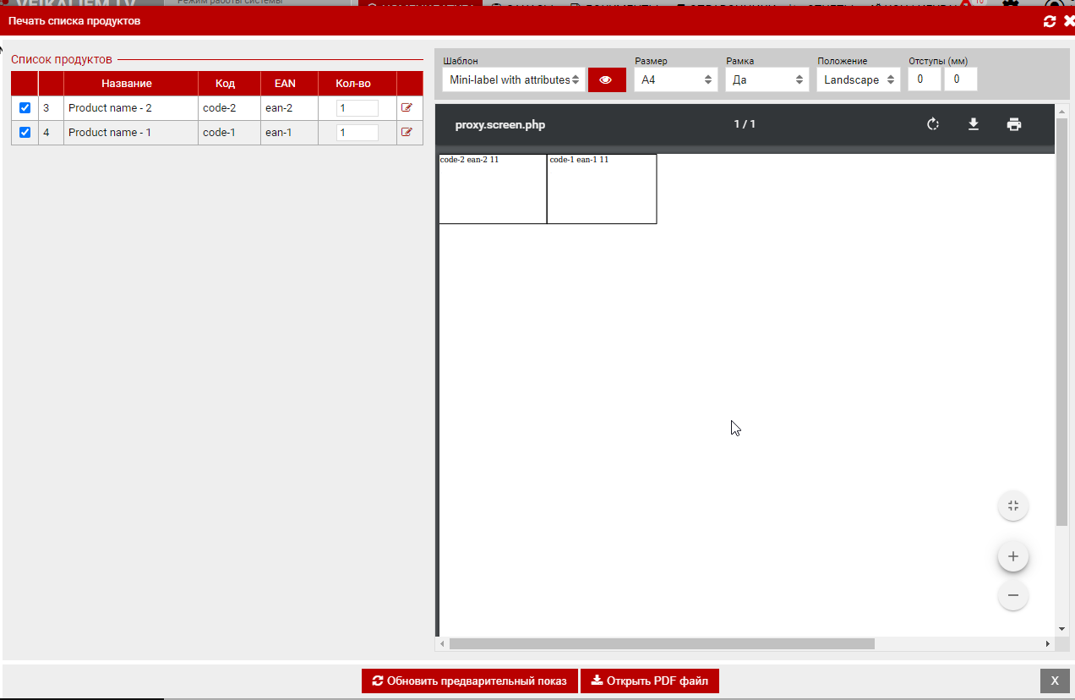Click the edit icon for Product name - 1

(407, 133)
